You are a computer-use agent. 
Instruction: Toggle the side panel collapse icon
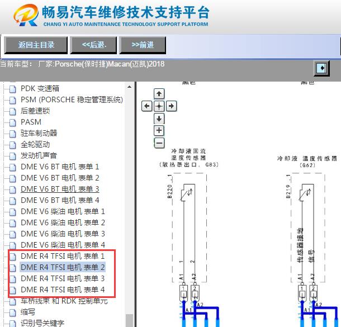coord(321,68)
